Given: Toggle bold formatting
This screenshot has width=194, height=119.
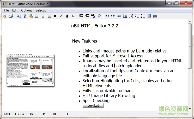Looking at the screenshot, I should tap(55, 16).
